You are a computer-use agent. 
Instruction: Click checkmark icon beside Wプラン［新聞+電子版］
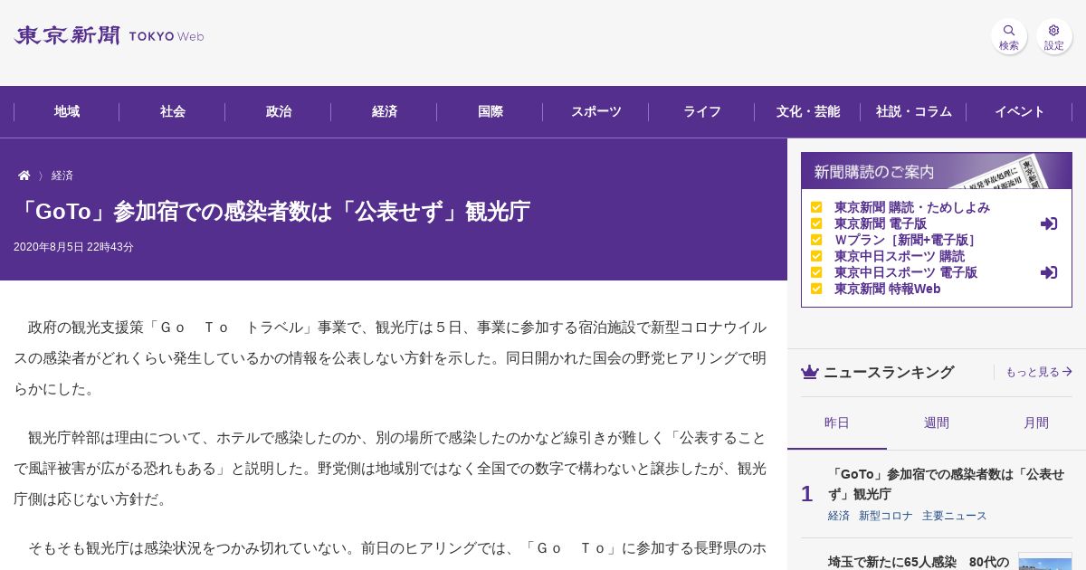(x=816, y=240)
